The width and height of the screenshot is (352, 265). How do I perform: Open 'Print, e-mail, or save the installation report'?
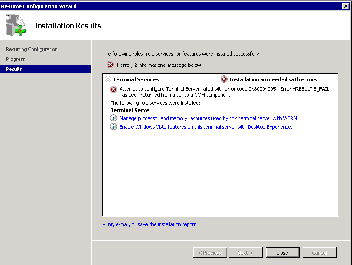pos(149,224)
